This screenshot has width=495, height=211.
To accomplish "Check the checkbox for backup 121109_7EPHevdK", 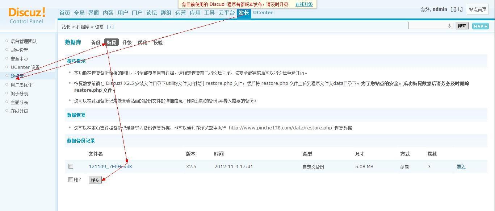I will [71, 166].
